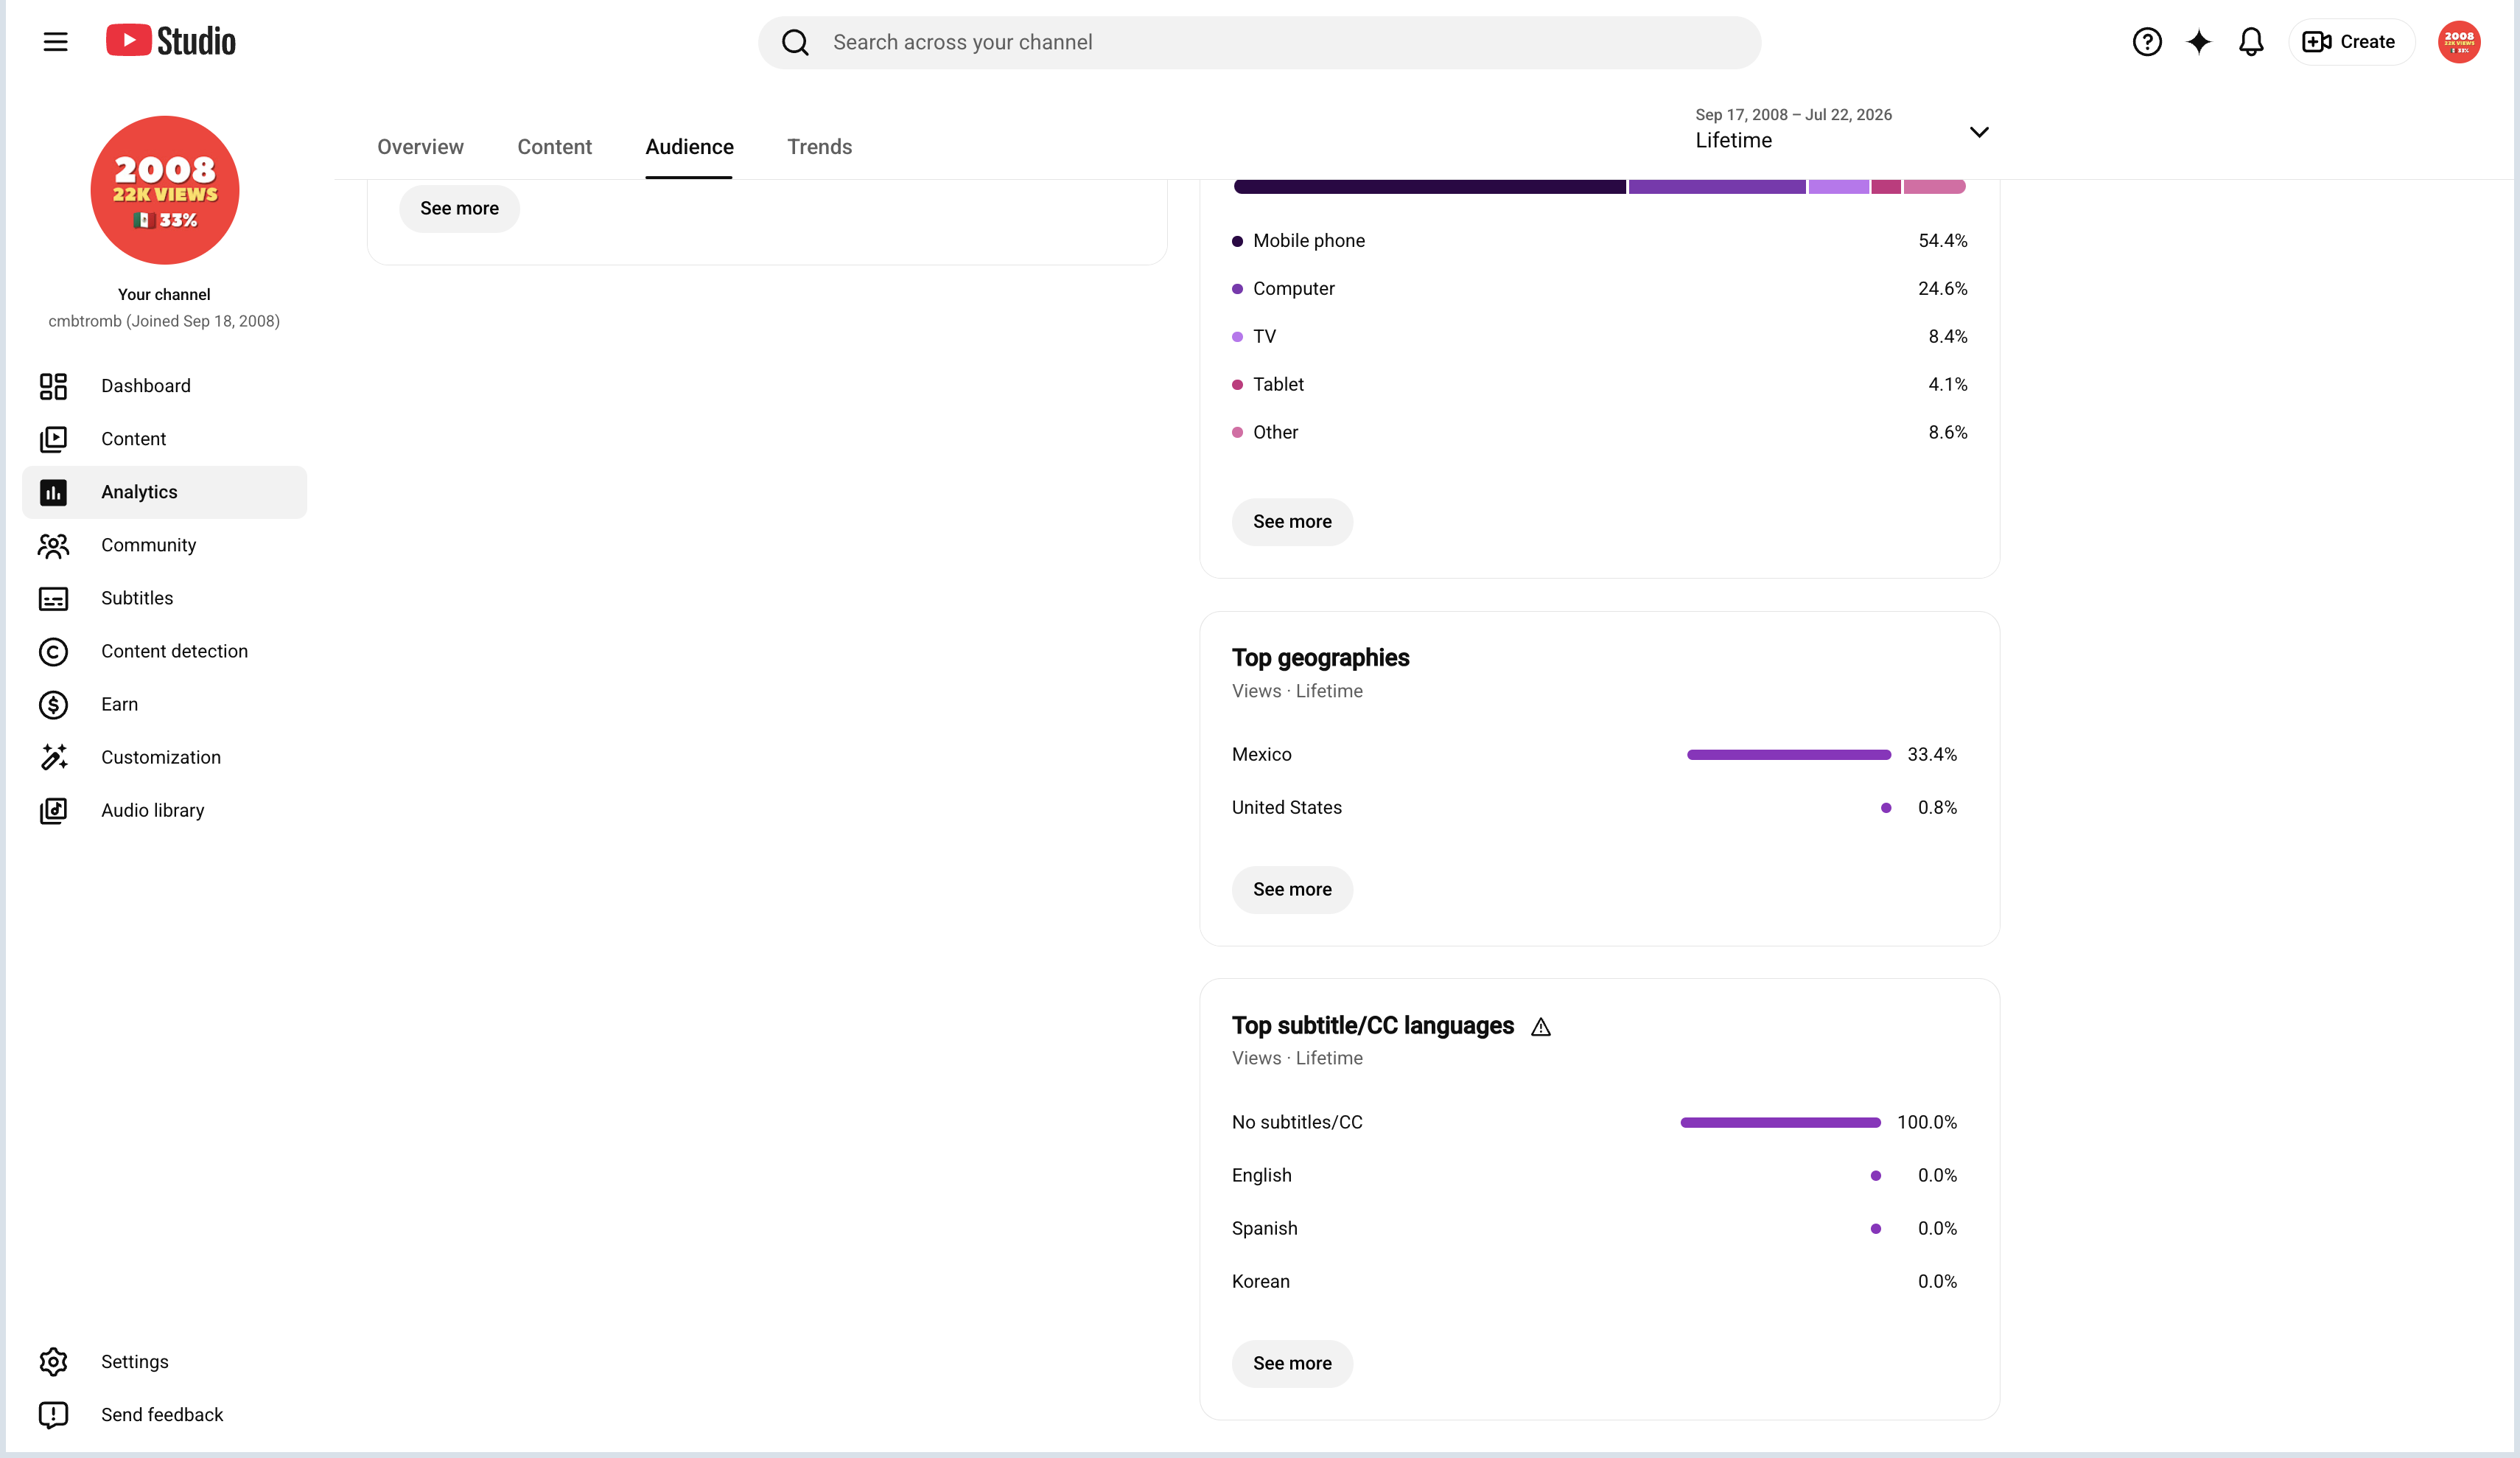Viewport: 2520px width, 1458px height.
Task: Open Settings in the sidebar
Action: (x=164, y=1362)
